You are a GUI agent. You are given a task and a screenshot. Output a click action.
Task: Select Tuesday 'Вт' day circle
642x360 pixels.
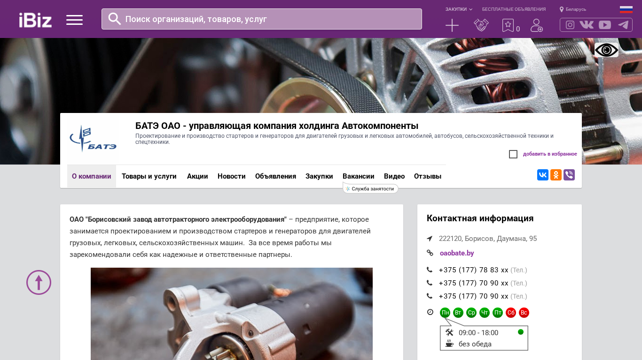point(458,313)
